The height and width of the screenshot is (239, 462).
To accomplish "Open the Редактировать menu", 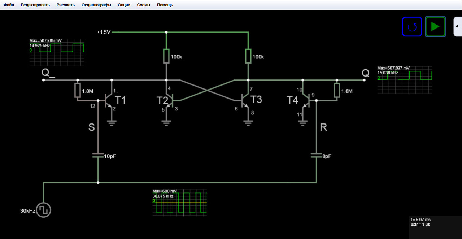I will [35, 5].
